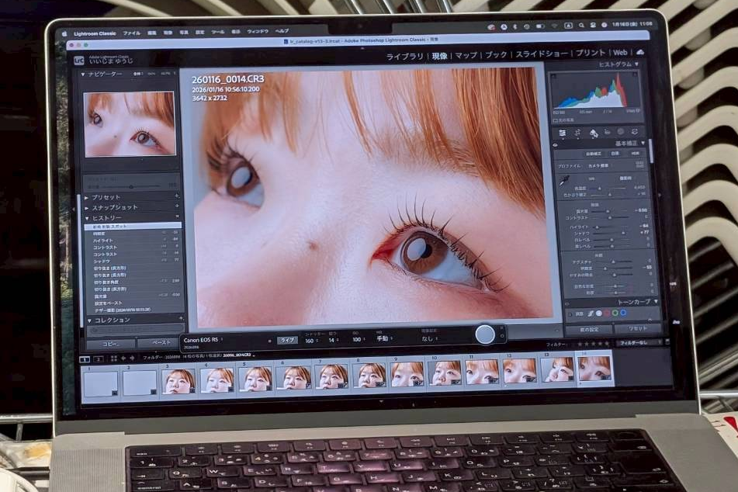Toggle the ライブ live view button
This screenshot has height=492, width=738.
coord(287,340)
